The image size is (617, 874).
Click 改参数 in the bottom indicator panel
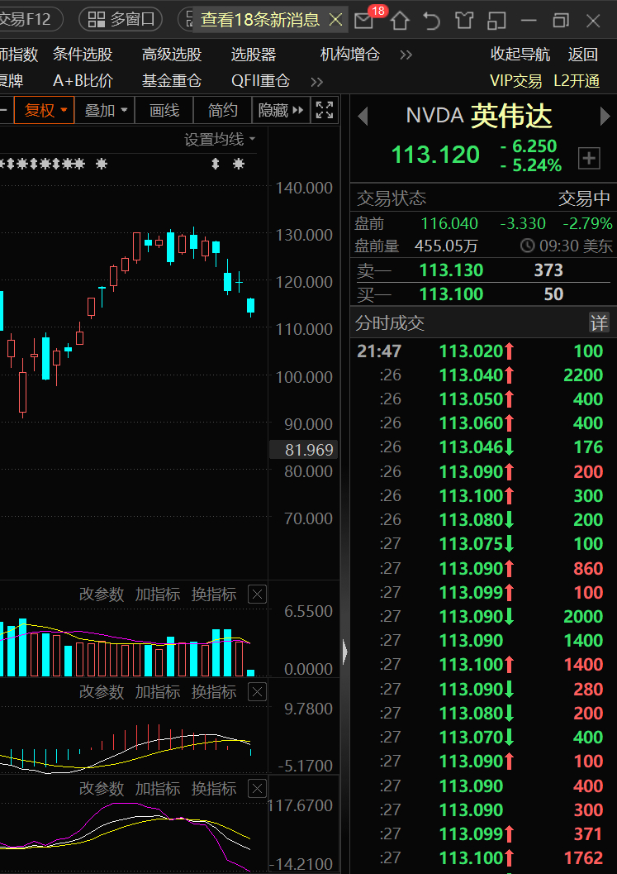(x=102, y=788)
